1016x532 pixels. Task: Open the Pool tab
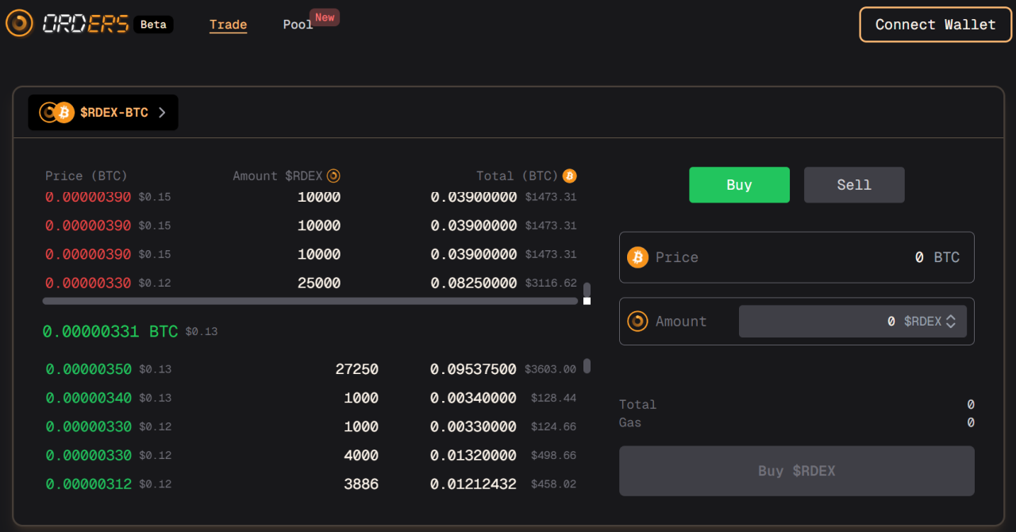[x=297, y=24]
